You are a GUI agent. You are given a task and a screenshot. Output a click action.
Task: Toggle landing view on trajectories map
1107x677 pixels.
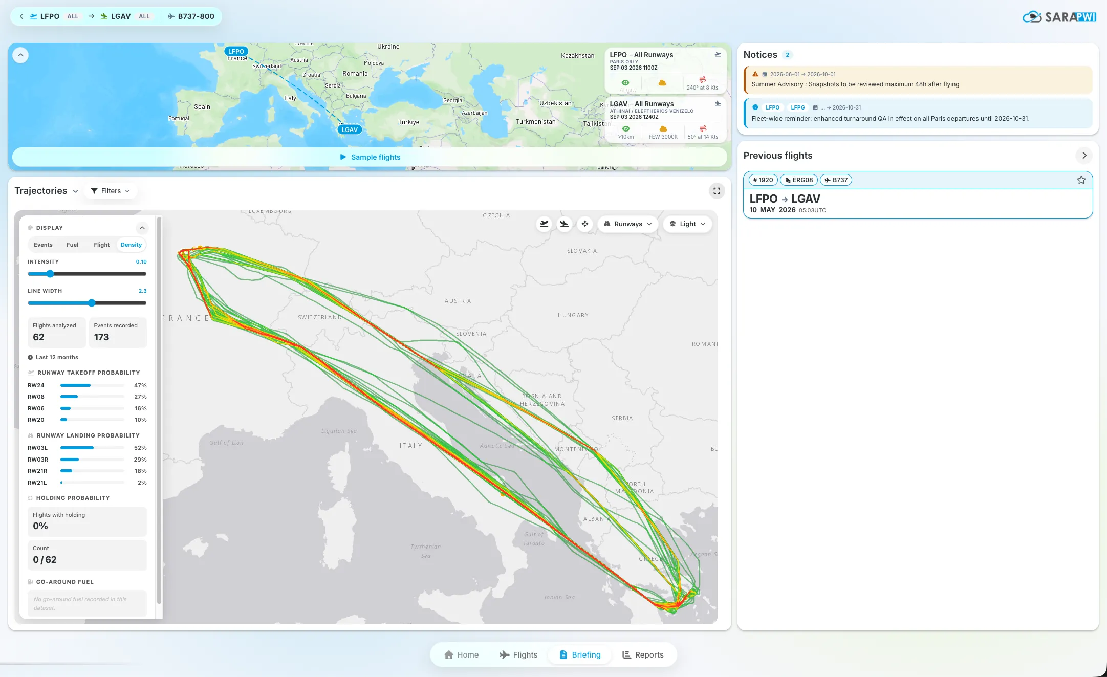tap(564, 224)
